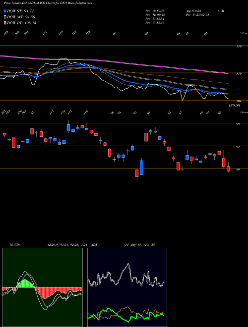Click the Lows marker label at right
This screenshot has width=248, height=327.
coord(244,112)
